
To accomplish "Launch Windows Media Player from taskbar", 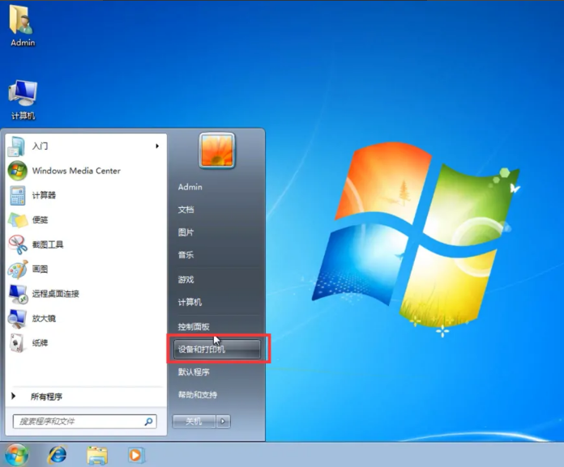I will (135, 455).
